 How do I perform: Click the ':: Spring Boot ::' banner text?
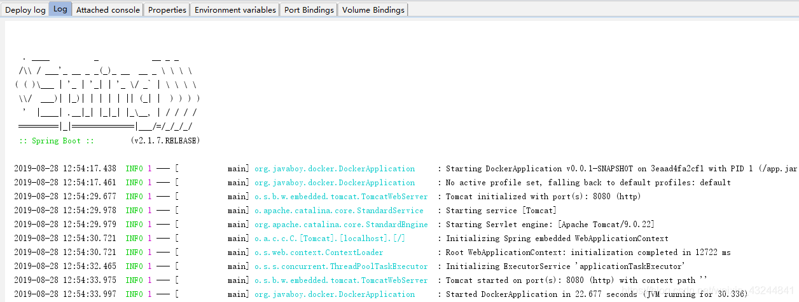(57, 141)
